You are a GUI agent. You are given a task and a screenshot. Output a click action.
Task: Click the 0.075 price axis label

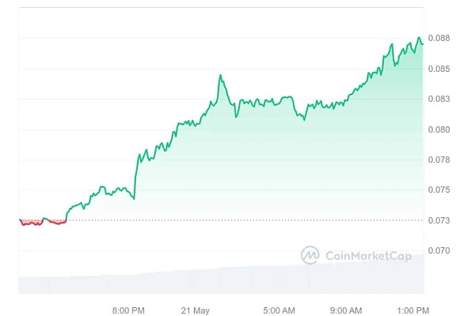(439, 190)
